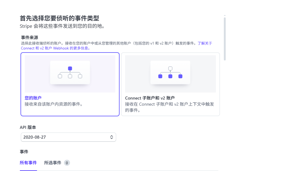Switch to the 所选事件 tab

53,163
